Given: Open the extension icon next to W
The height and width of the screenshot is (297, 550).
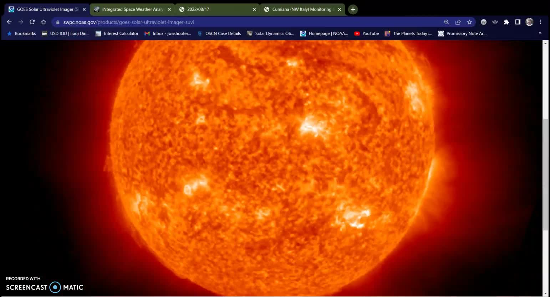Looking at the screenshot, I should [495, 22].
